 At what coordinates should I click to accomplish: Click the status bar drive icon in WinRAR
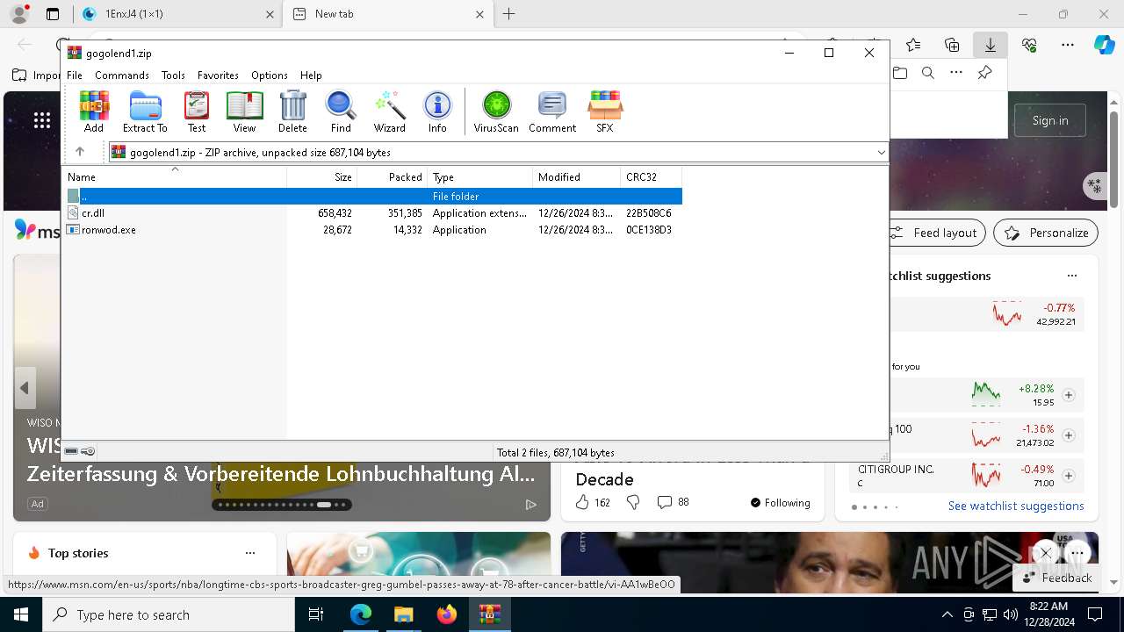pos(72,452)
